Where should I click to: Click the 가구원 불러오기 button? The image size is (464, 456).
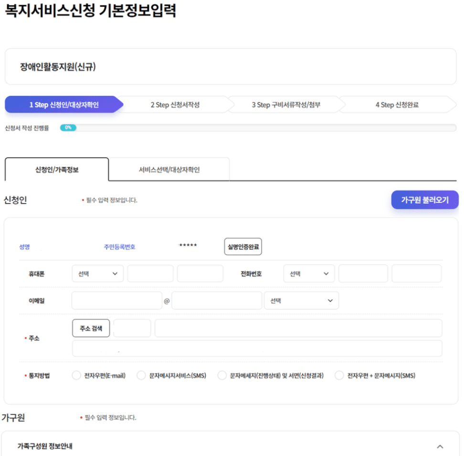pyautogui.click(x=424, y=199)
